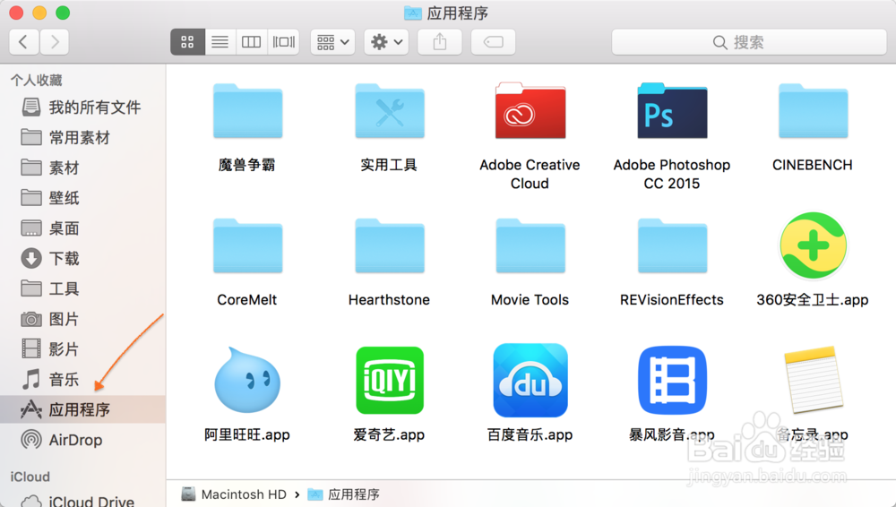Select 音乐 in the sidebar

point(82,380)
